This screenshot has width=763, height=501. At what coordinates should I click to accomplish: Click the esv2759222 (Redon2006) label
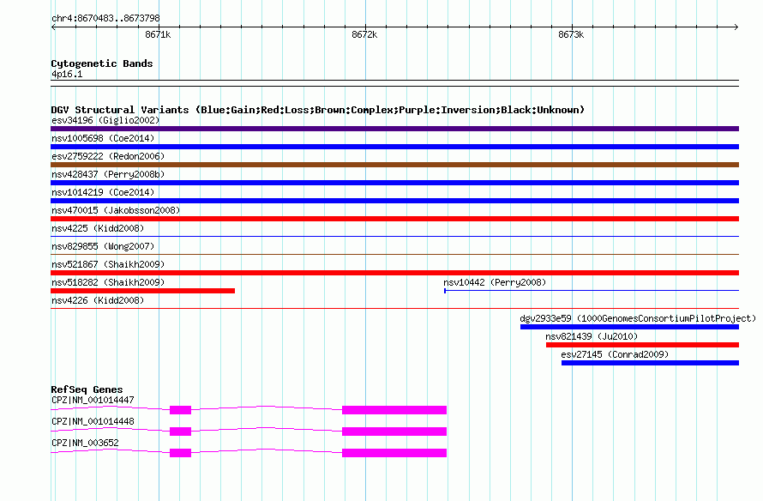(108, 156)
